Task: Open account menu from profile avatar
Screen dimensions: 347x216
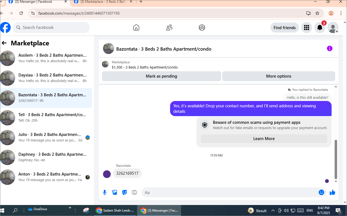Action: 333,28
